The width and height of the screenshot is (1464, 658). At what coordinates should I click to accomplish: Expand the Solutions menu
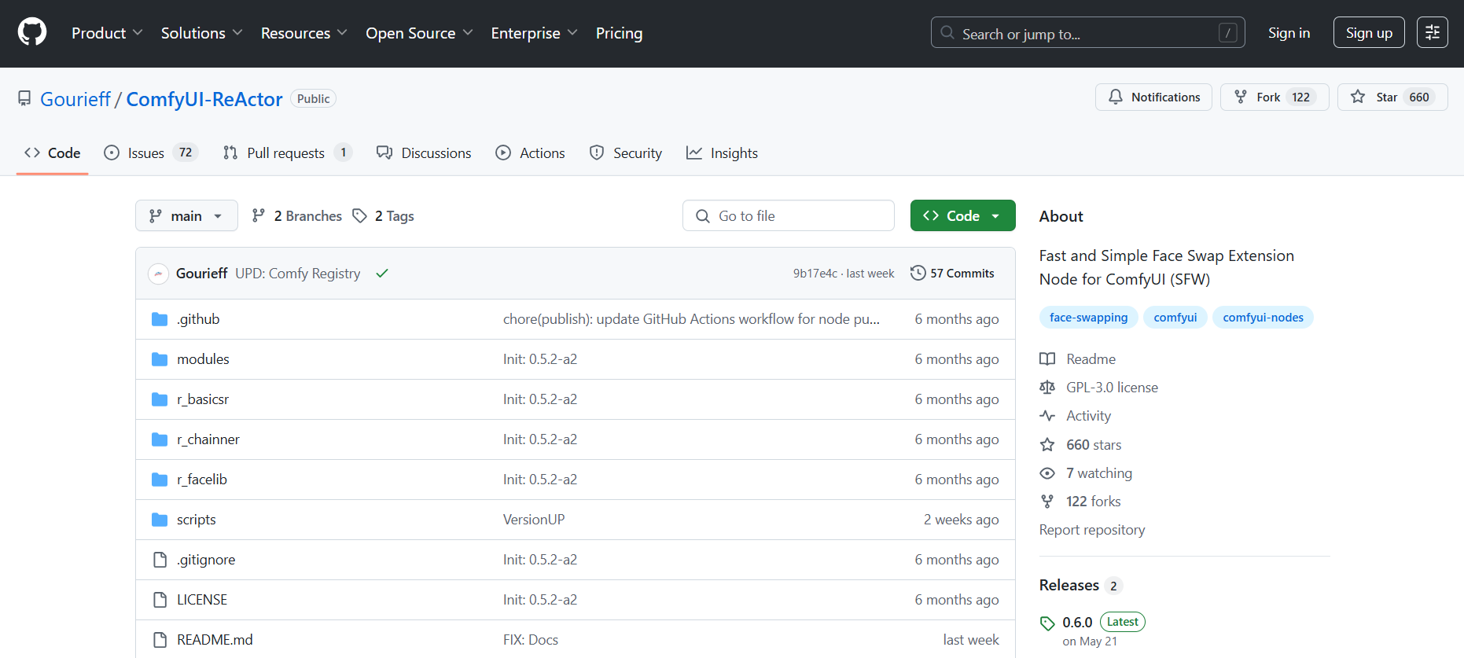[201, 33]
